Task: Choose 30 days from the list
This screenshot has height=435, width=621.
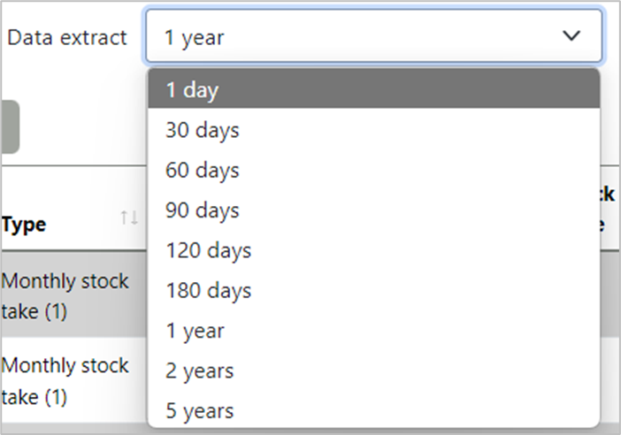Action: point(373,130)
